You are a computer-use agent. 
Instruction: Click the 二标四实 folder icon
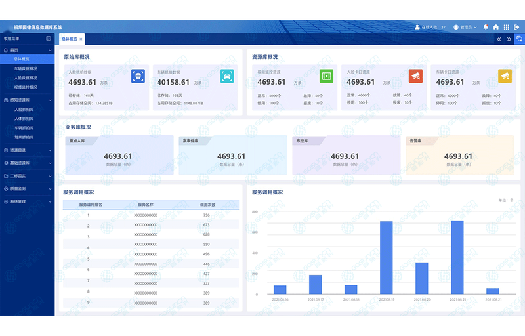click(x=6, y=176)
